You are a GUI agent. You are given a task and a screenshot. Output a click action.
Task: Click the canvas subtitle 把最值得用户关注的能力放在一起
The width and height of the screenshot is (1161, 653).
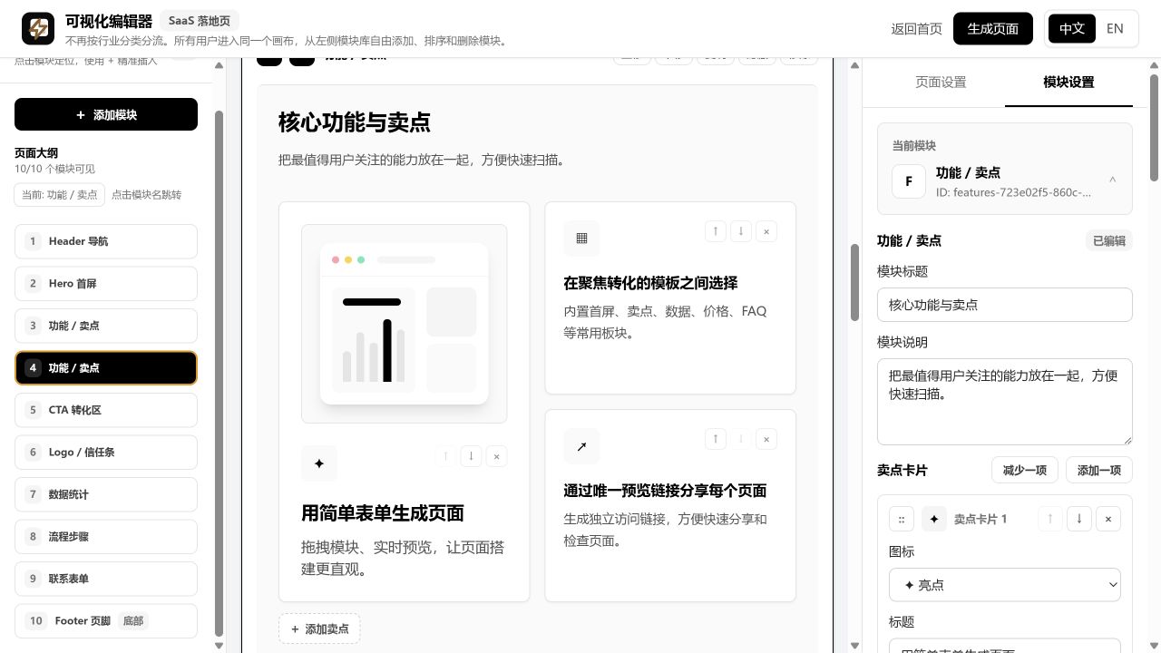[x=422, y=160]
